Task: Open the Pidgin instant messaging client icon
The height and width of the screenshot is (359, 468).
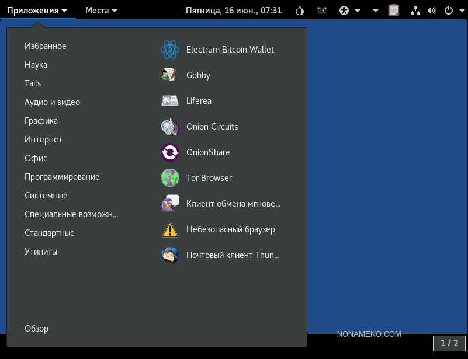Action: click(169, 204)
